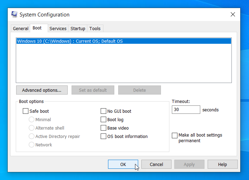Viewport: 249px width, 180px height.
Task: Click the Minimal radio button
Action: 32,119
